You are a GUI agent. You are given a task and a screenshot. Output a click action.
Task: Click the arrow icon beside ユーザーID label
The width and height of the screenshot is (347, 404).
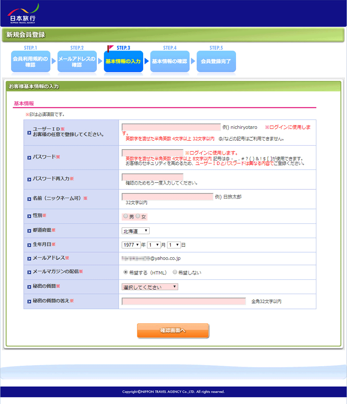pos(29,133)
